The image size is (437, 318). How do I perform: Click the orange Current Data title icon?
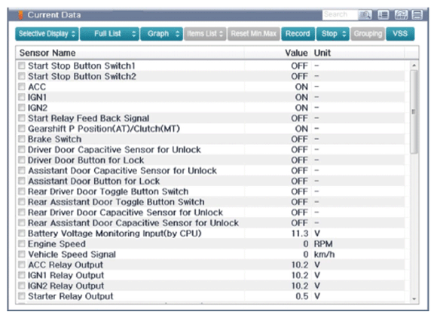pyautogui.click(x=20, y=15)
